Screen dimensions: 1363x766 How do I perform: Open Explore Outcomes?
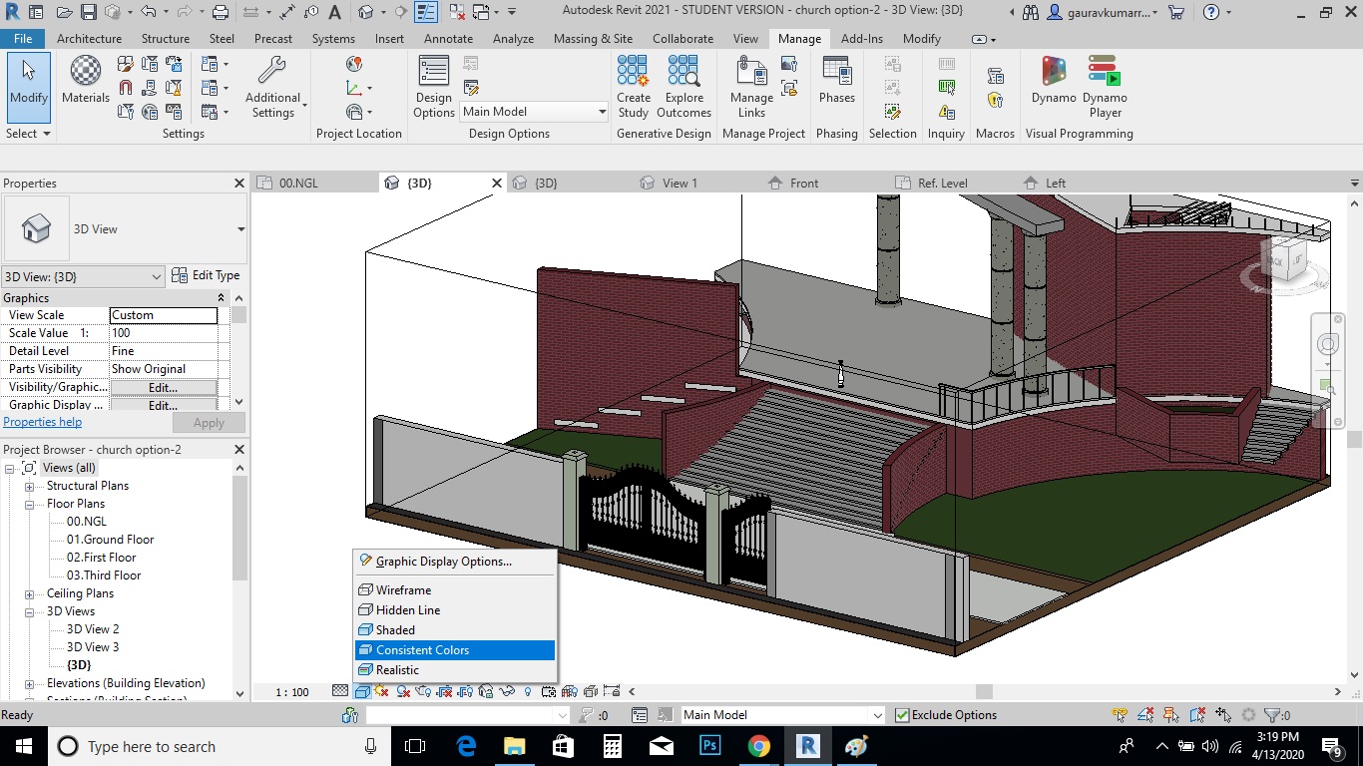pos(683,86)
